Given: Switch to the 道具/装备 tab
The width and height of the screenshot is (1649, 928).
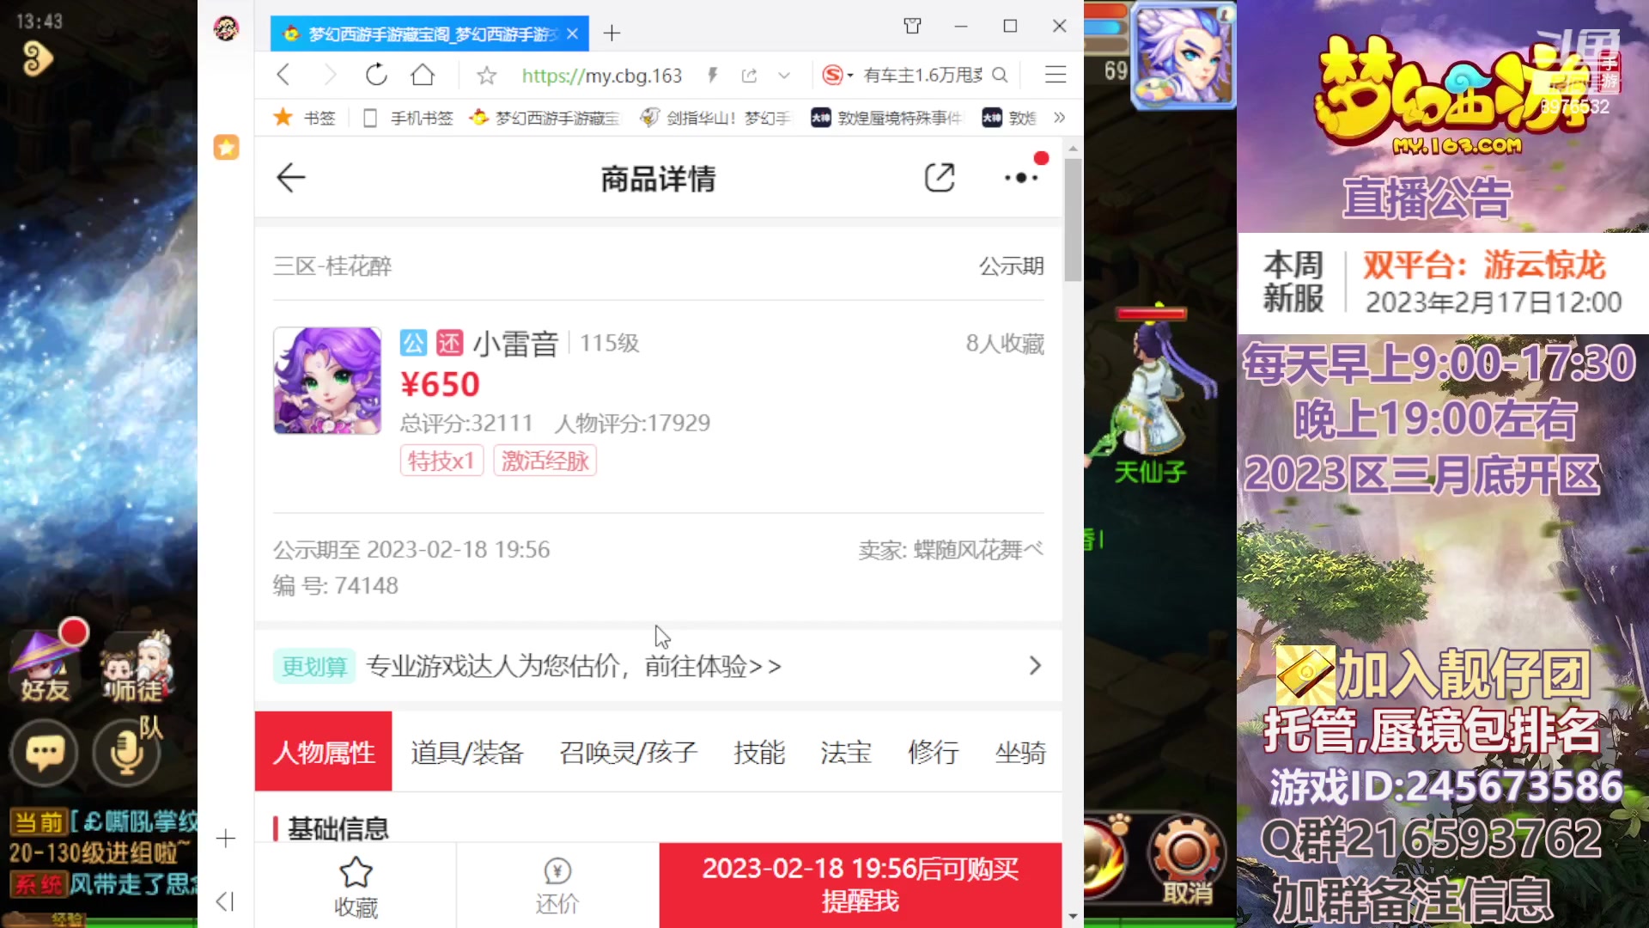Looking at the screenshot, I should point(467,753).
